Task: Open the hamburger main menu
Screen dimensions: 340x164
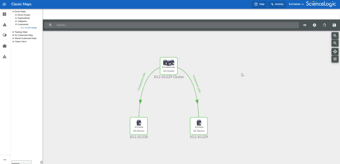Action: (x=5, y=4)
